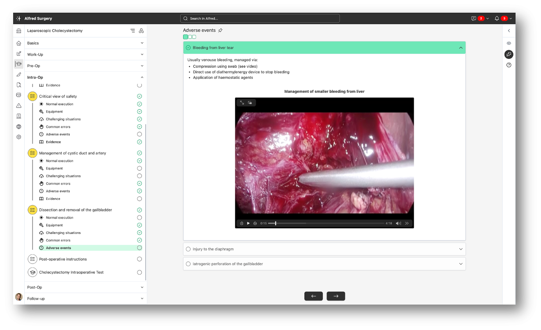Open the institution icon in the left rail
The height and width of the screenshot is (330, 541).
tap(18, 31)
